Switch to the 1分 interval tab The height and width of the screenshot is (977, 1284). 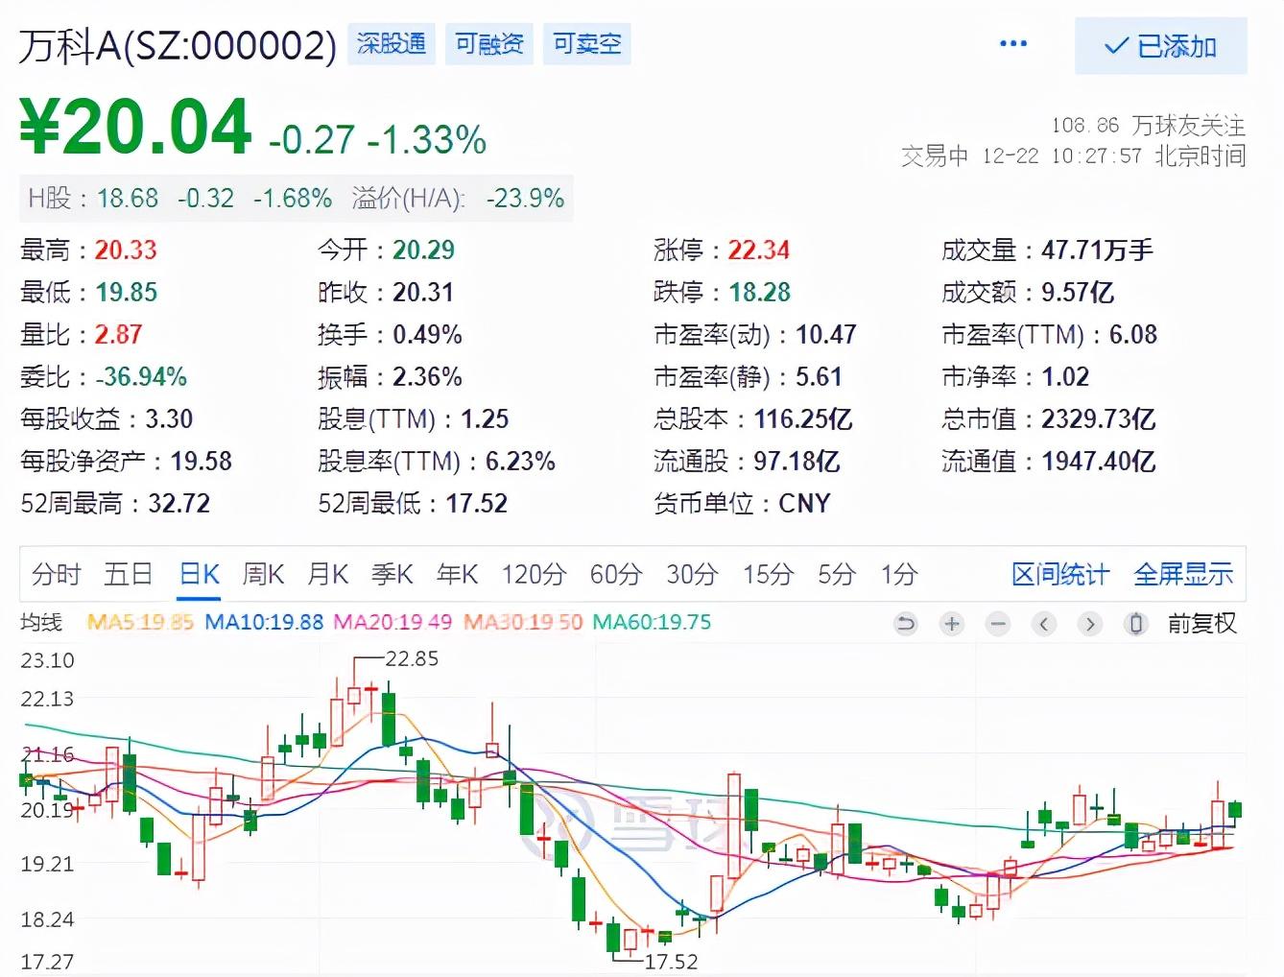pyautogui.click(x=899, y=574)
